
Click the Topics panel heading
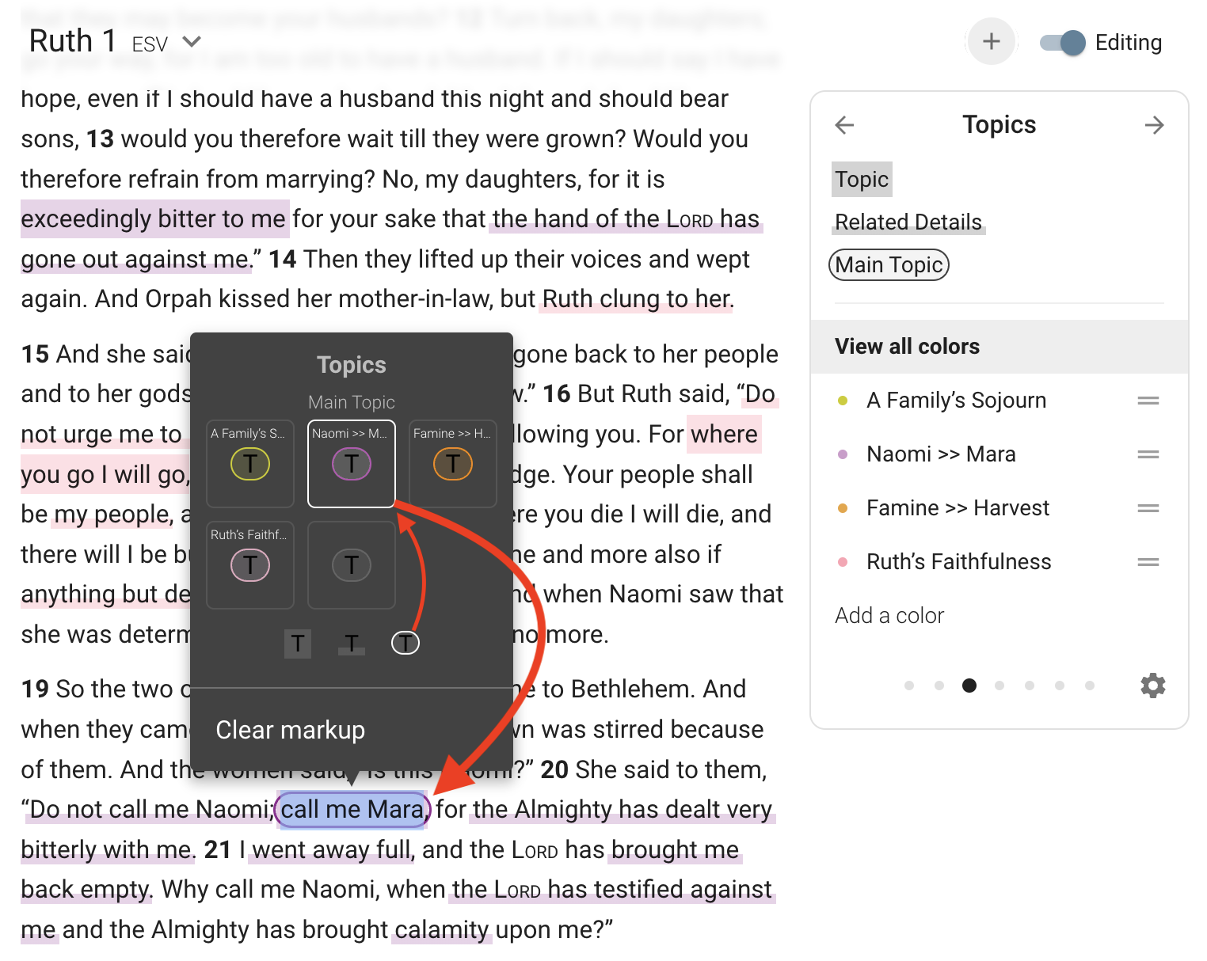coord(999,125)
